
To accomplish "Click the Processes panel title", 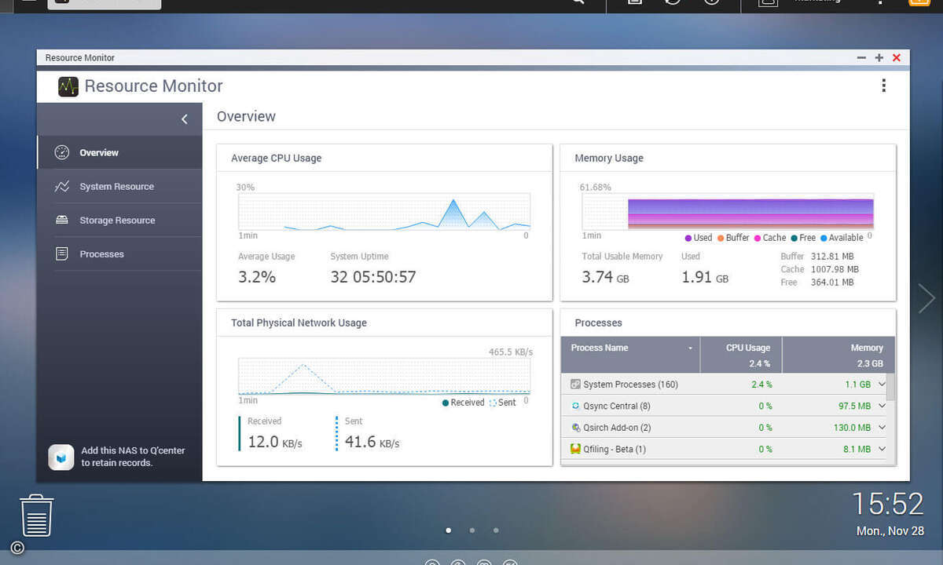I will 598,323.
